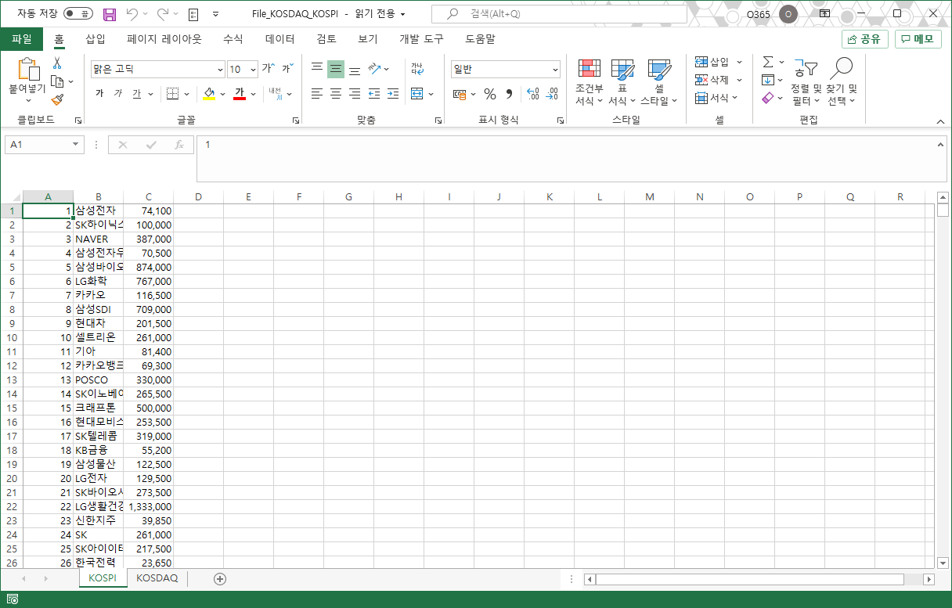
Task: Switch to the 페이지 레이아웃 tab
Action: [164, 38]
